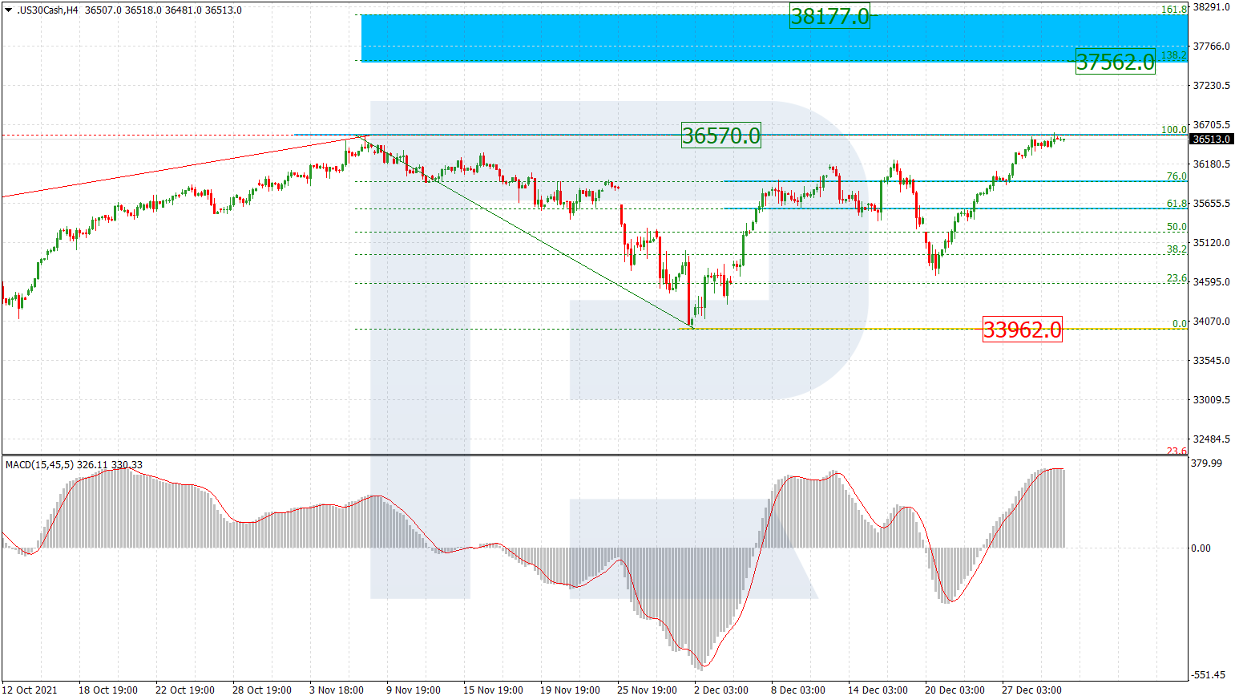
Task: Click the MACD 379.99 scale value
Action: [1206, 463]
